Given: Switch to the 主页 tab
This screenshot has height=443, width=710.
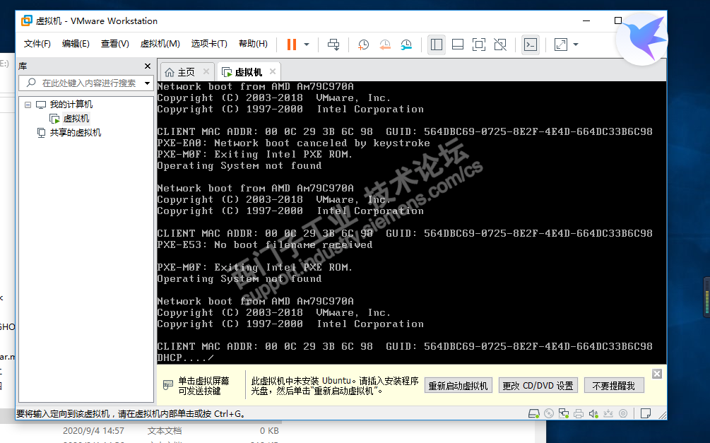Looking at the screenshot, I should click(186, 72).
